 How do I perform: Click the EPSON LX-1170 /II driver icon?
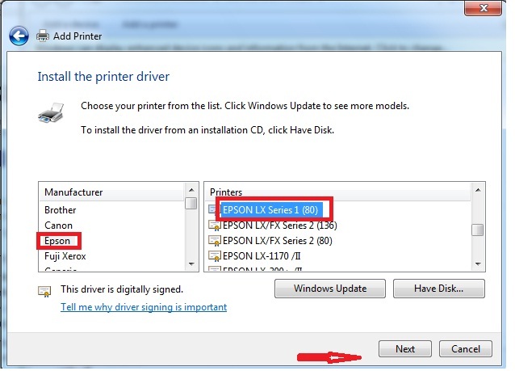pos(215,256)
